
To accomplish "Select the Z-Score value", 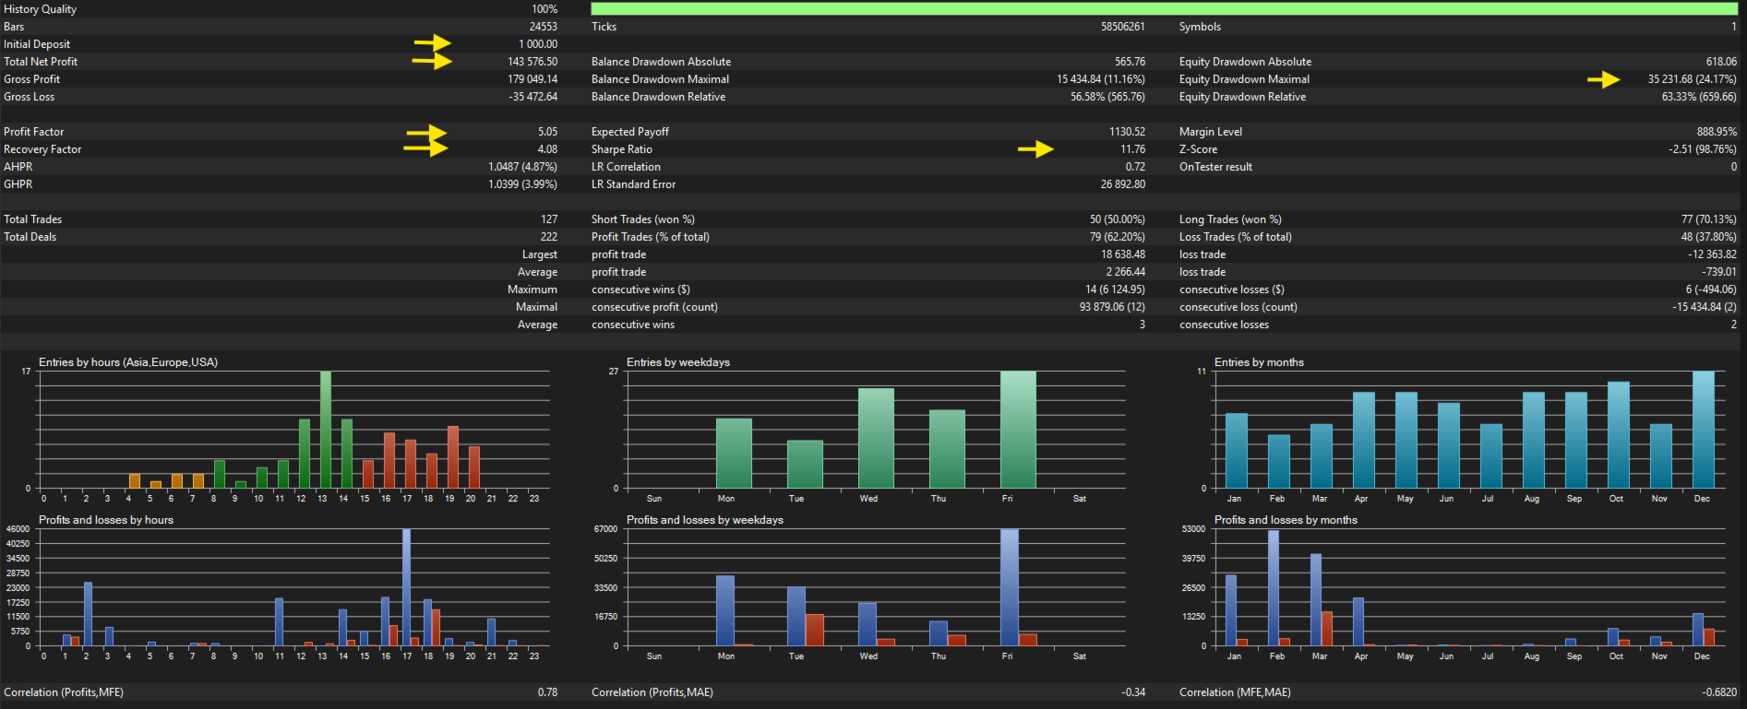I will (x=1702, y=149).
